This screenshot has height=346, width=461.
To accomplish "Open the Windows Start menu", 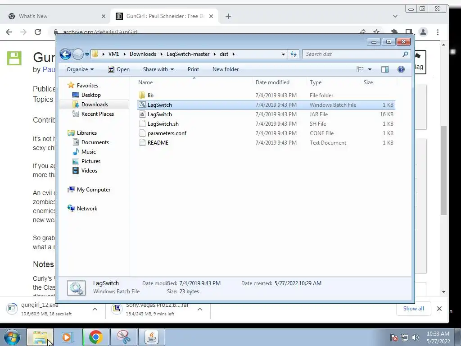I will [x=11, y=337].
